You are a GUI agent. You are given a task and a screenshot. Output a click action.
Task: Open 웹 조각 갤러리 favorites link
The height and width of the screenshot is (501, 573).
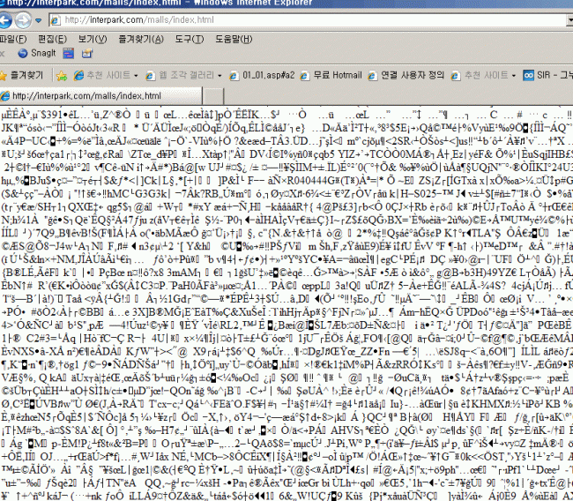click(180, 75)
